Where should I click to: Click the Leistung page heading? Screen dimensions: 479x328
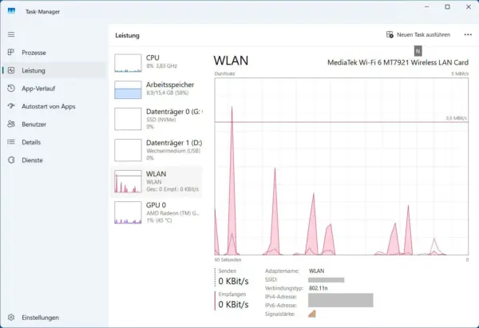tap(127, 35)
